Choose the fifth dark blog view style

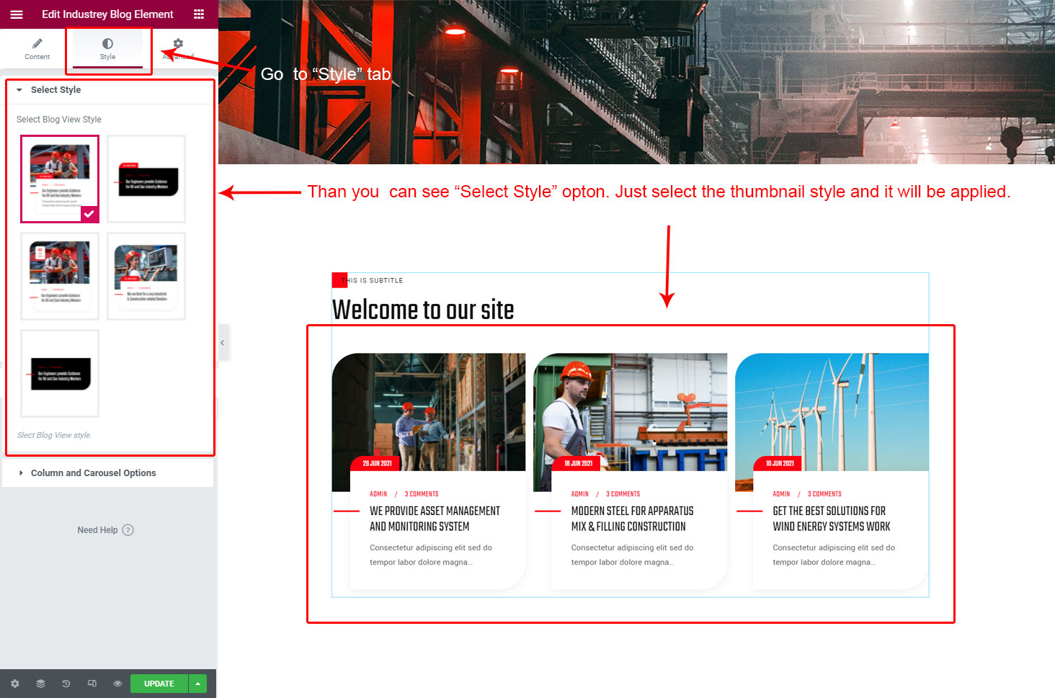[60, 373]
